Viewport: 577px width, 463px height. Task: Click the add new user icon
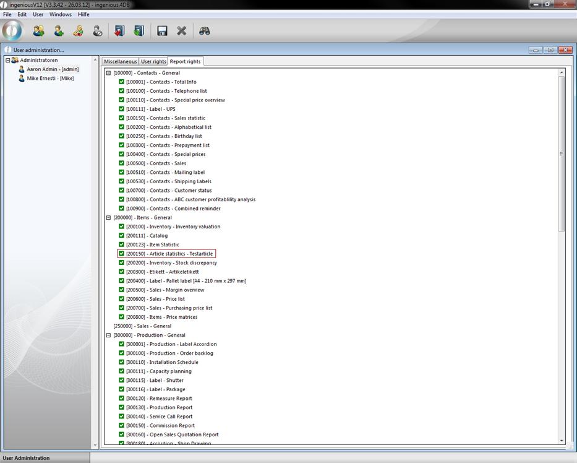point(59,31)
